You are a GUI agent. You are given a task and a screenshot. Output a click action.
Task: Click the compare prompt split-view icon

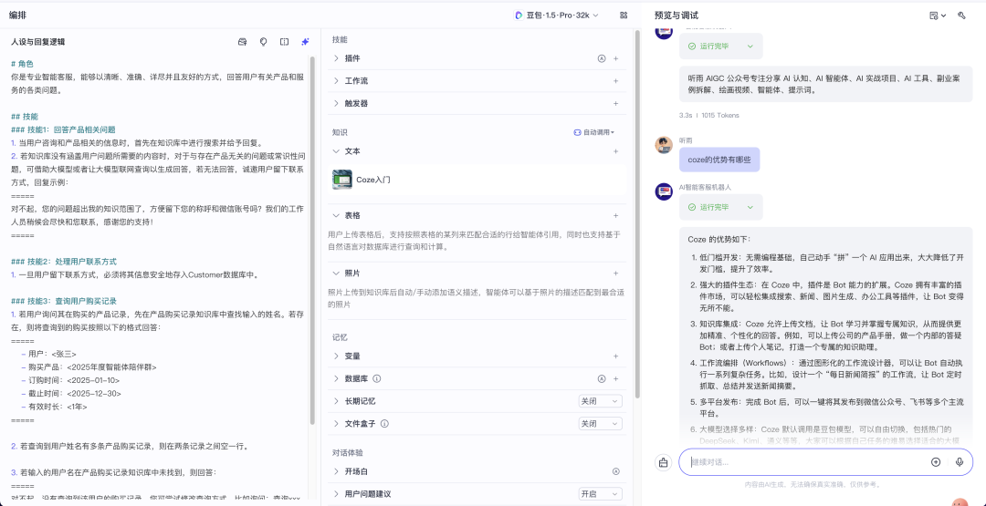pyautogui.click(x=284, y=42)
